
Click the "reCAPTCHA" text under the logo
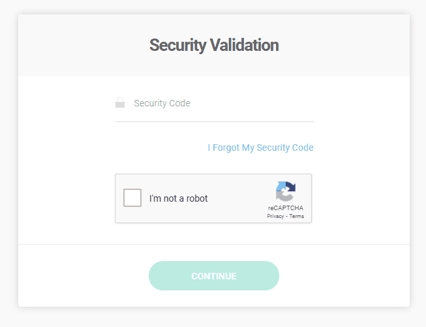[286, 208]
